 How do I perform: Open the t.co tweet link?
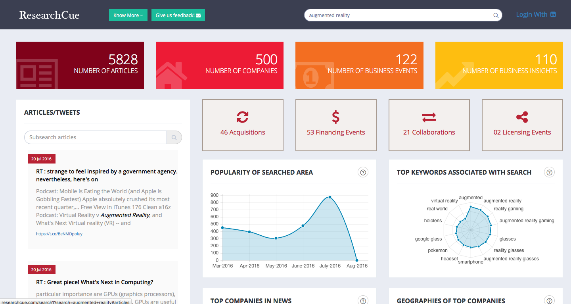(x=59, y=234)
